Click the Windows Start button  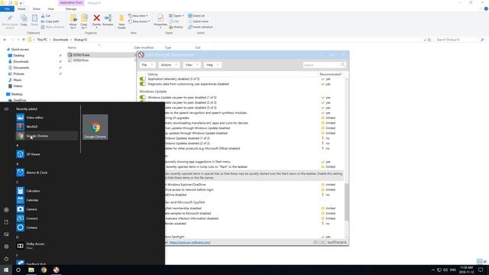click(x=6, y=270)
